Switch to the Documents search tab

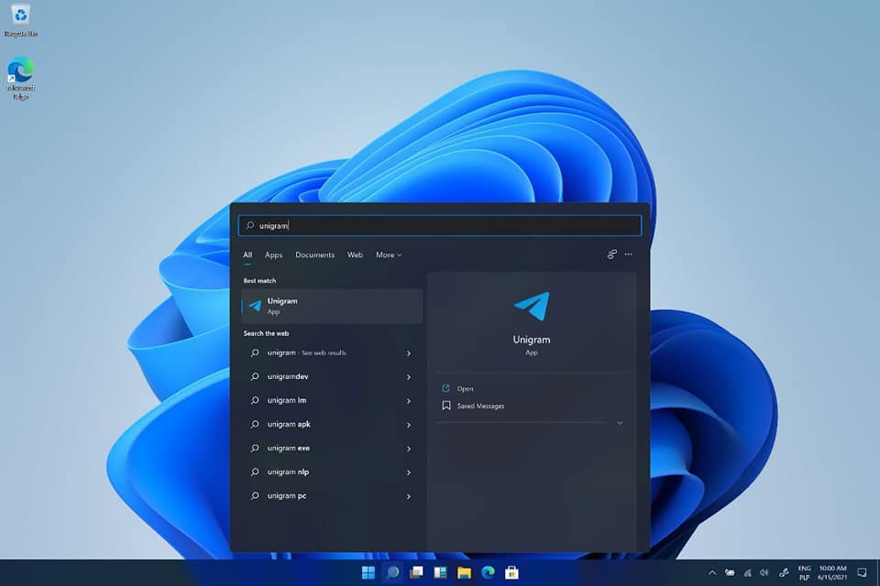314,255
